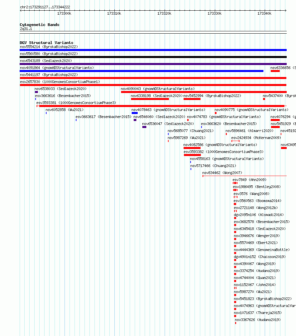Select dgv2095n106 (Alsmadi2014) label
Screen dimensions: 296x336
[259, 215]
